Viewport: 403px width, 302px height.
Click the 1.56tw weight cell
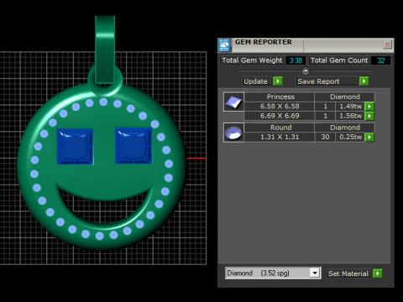[350, 116]
